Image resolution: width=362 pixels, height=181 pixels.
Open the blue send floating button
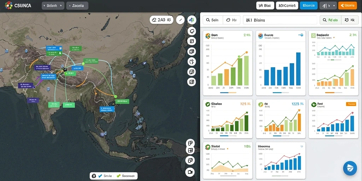click(x=350, y=168)
